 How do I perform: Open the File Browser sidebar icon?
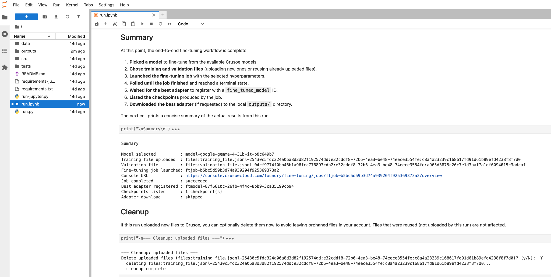coord(5,17)
